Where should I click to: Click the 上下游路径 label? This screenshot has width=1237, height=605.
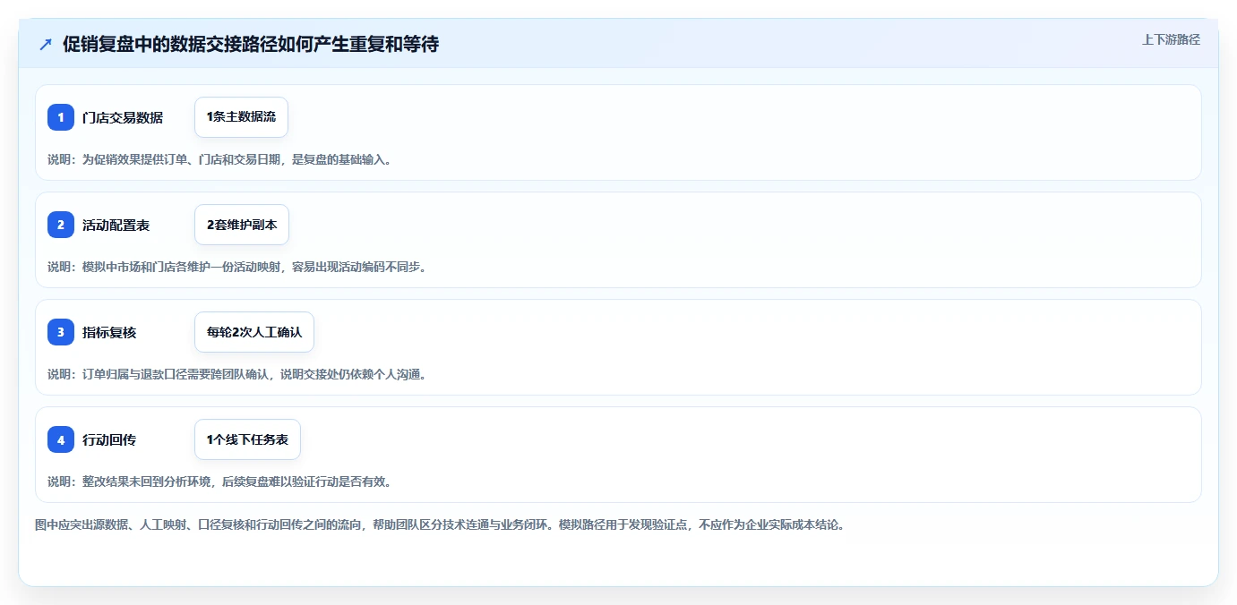(1171, 40)
